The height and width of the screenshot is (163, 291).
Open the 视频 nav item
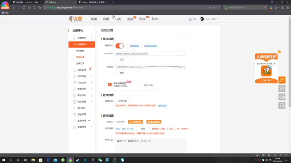click(130, 19)
